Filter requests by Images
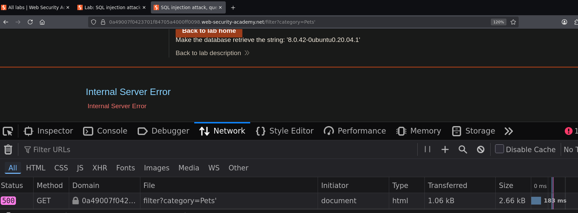 tap(157, 168)
